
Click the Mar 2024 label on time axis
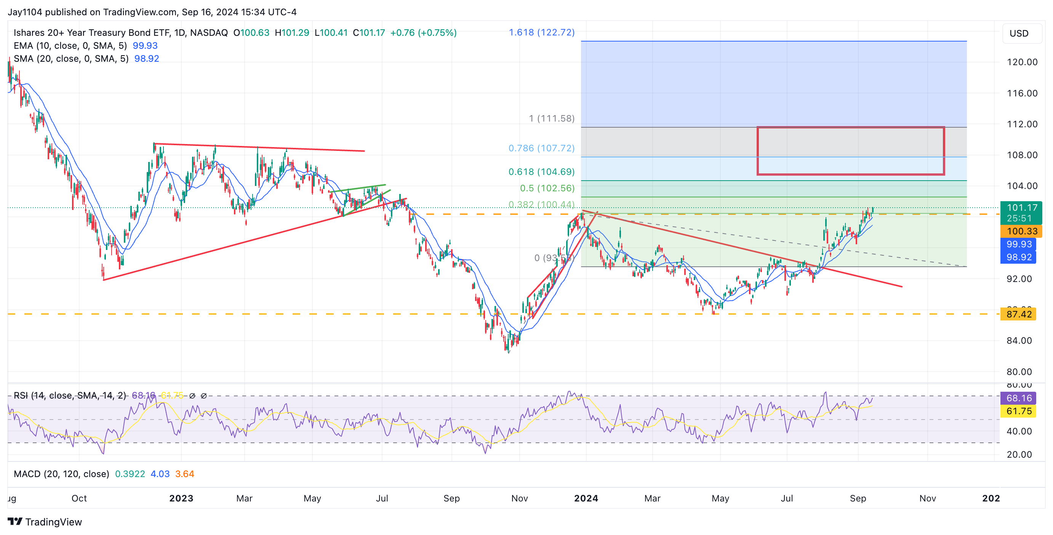pyautogui.click(x=652, y=499)
